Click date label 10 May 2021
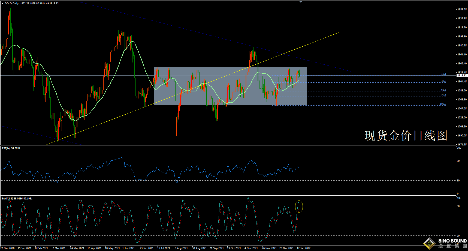468x251 pixels. (112, 248)
